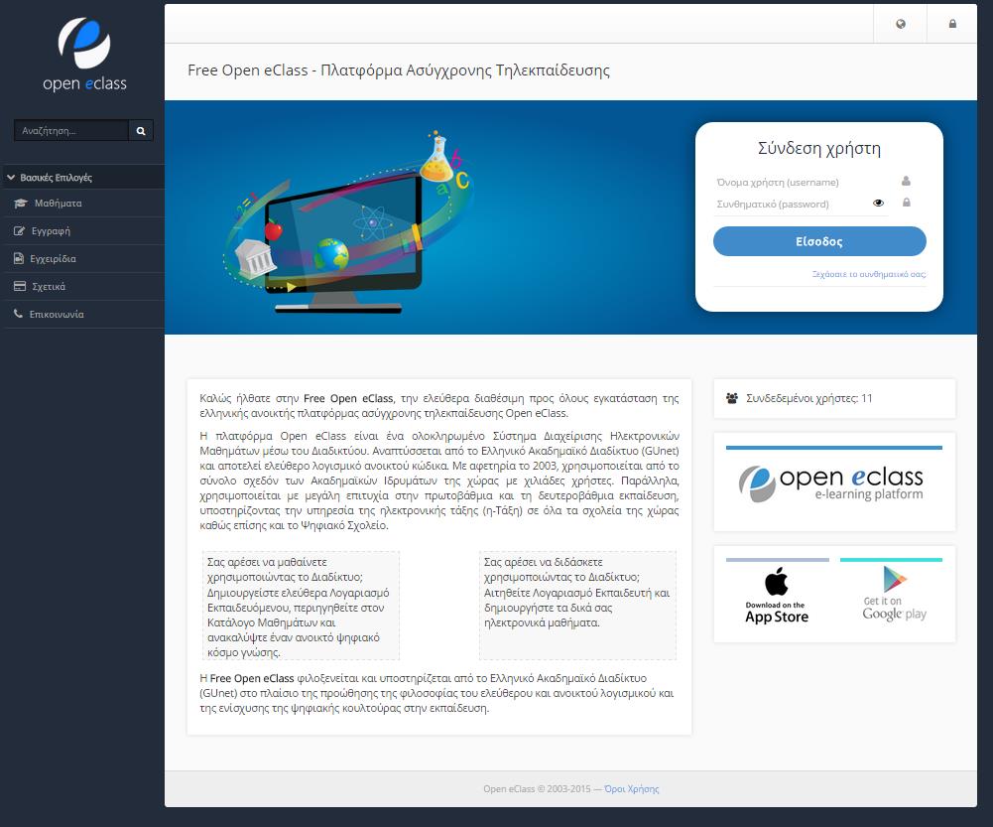Click the edit icon beside Εγγραφή
The height and width of the screenshot is (827, 993).
pos(19,231)
